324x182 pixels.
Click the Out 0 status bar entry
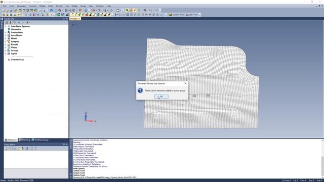[x=319, y=180]
